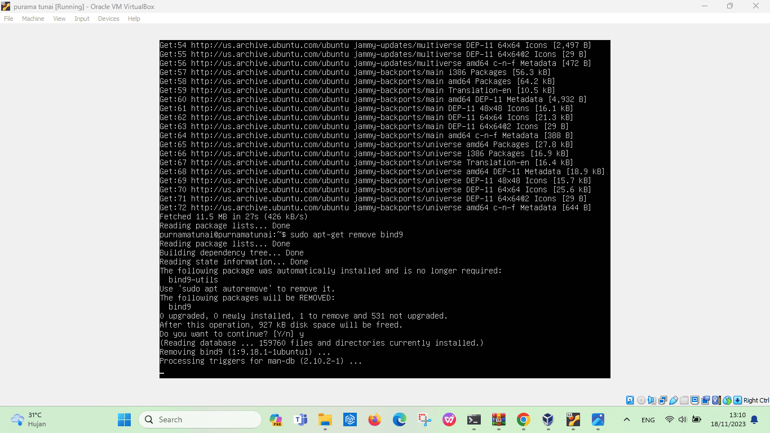Click the CPU virtualization status icon

pyautogui.click(x=716, y=400)
